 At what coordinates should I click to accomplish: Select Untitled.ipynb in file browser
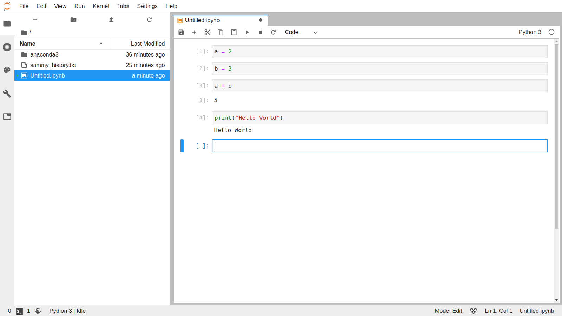[x=92, y=75]
